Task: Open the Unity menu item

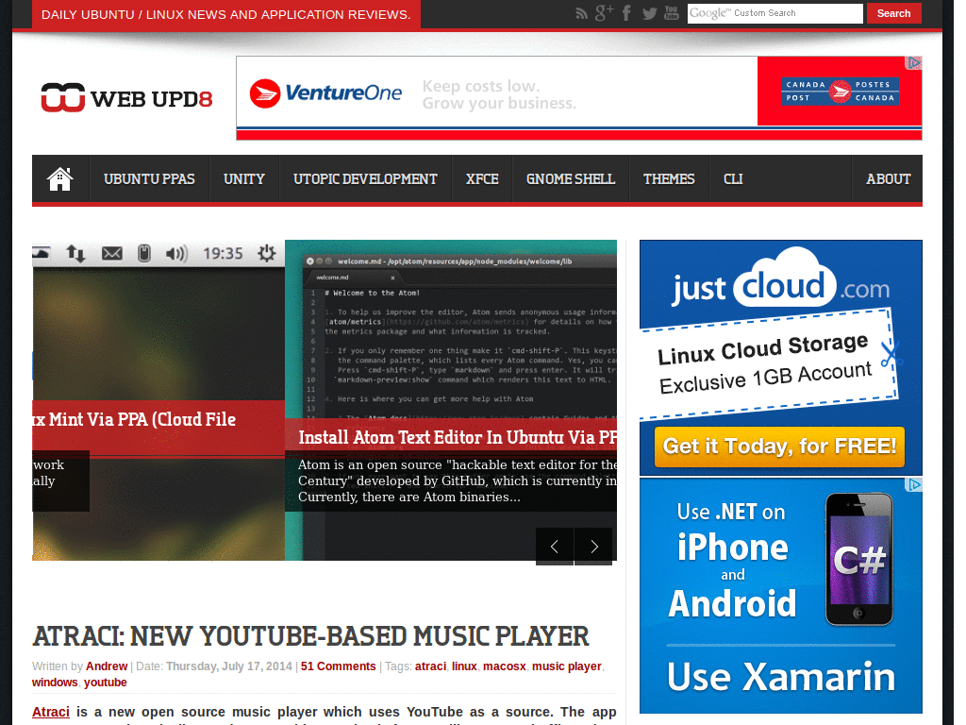Action: pos(244,178)
